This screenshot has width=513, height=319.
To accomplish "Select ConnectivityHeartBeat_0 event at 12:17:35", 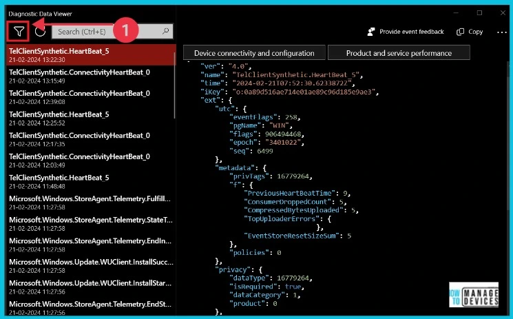I will [91, 139].
